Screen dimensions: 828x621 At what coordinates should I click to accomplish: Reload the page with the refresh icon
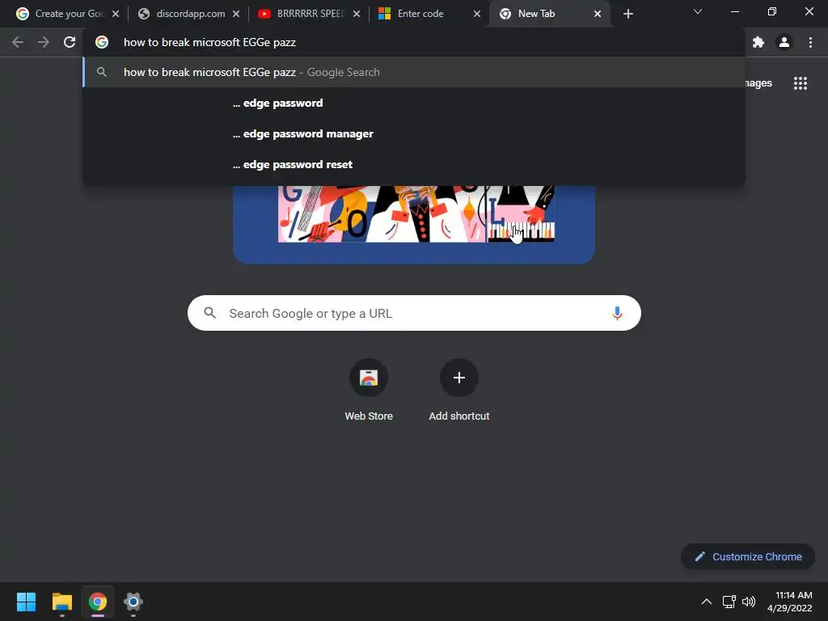(x=70, y=42)
